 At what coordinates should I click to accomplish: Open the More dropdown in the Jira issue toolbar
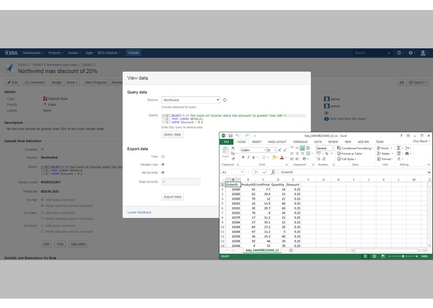point(72,82)
